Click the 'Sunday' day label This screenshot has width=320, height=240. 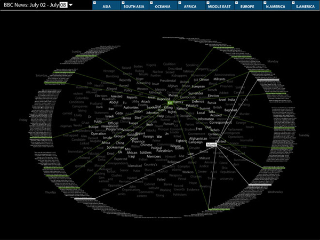point(76,52)
